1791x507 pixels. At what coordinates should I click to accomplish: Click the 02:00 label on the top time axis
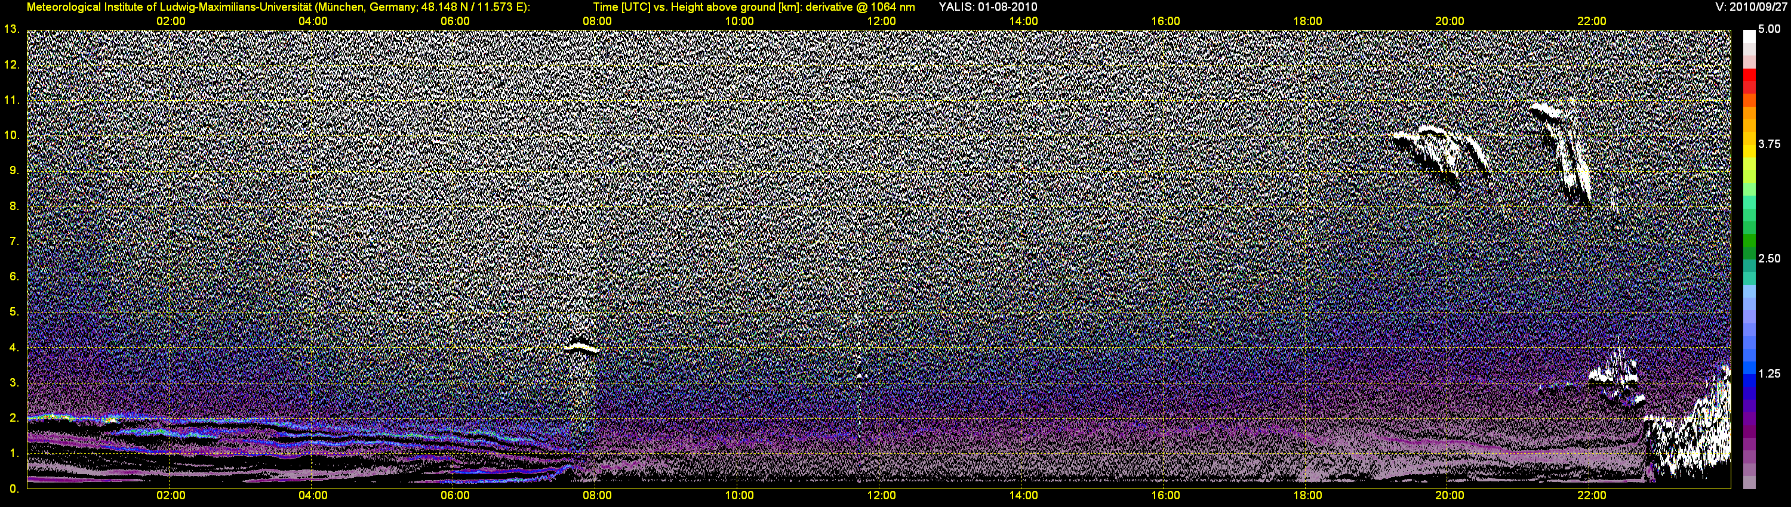click(170, 21)
